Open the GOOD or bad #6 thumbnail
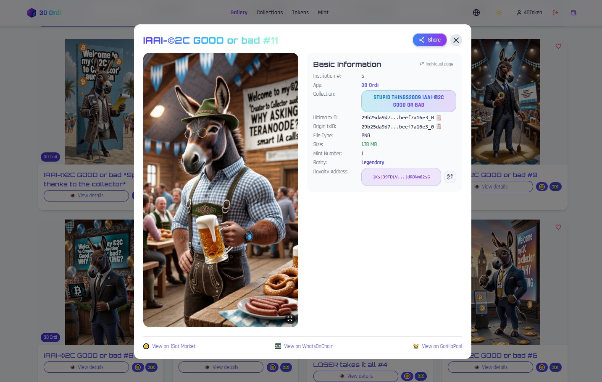Image resolution: width=602 pixels, height=382 pixels. coord(506,282)
